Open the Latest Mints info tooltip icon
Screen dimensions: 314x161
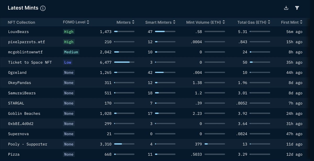(43, 8)
